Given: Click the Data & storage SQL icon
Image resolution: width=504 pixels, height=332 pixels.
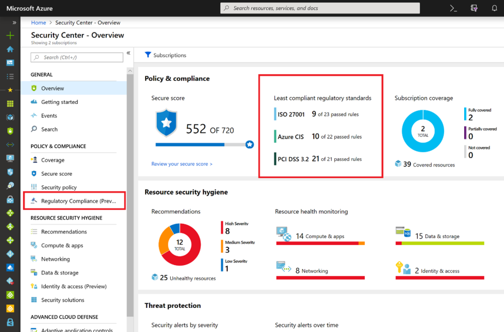Looking at the screenshot, I should pos(403,232).
